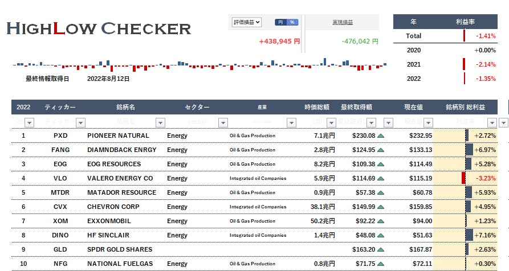Click the VALERO ENERGY CO stock name
This screenshot has width=509, height=271.
[x=120, y=178]
